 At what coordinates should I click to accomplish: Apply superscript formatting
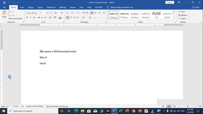45,17
